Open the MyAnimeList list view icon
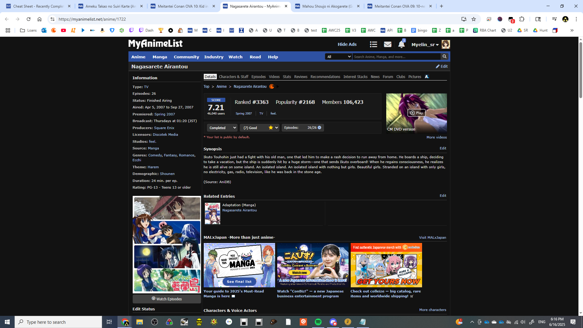This screenshot has width=583, height=328. pyautogui.click(x=373, y=44)
